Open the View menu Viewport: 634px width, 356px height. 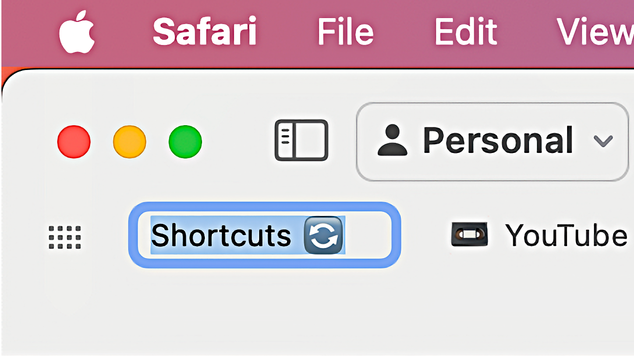click(x=595, y=32)
